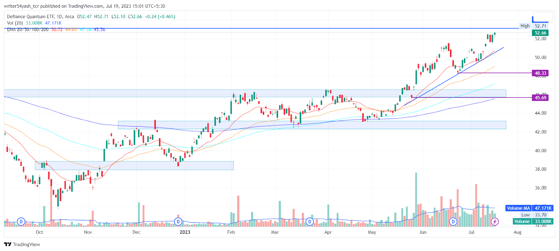Image resolution: width=559 pixels, height=251 pixels.
Task: Click the Aug label on time axis
Action: pos(517,232)
